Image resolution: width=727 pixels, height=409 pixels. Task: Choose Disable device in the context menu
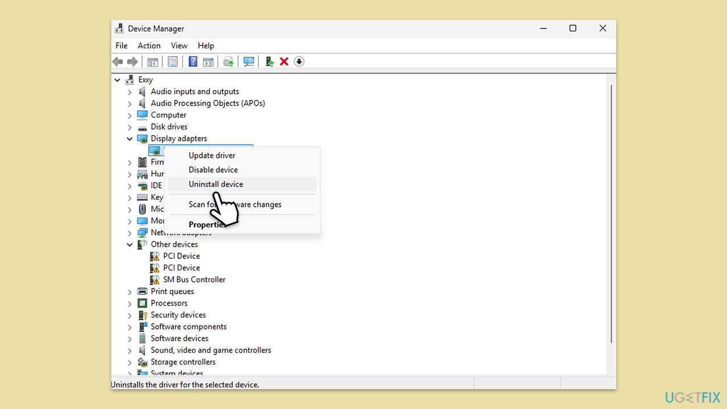tap(213, 170)
